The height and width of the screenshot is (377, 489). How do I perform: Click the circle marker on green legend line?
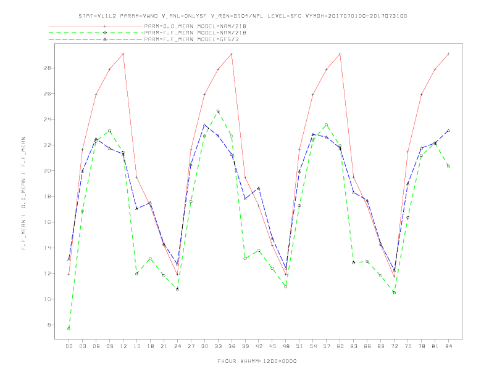click(x=105, y=33)
